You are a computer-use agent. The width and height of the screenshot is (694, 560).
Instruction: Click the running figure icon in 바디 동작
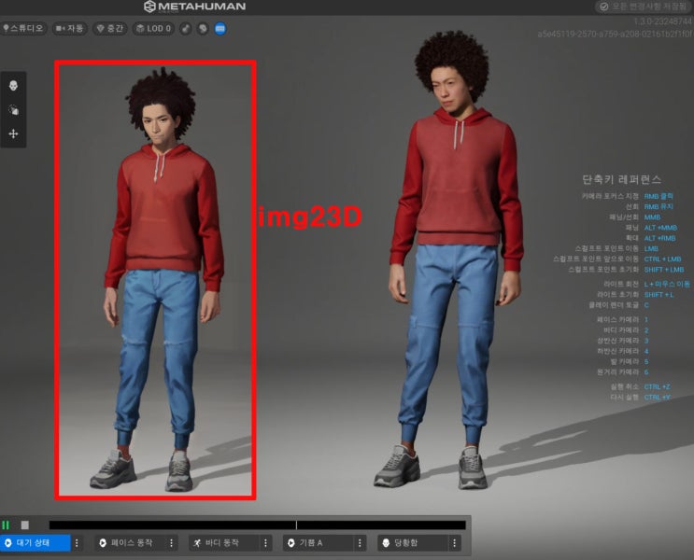pos(197,543)
